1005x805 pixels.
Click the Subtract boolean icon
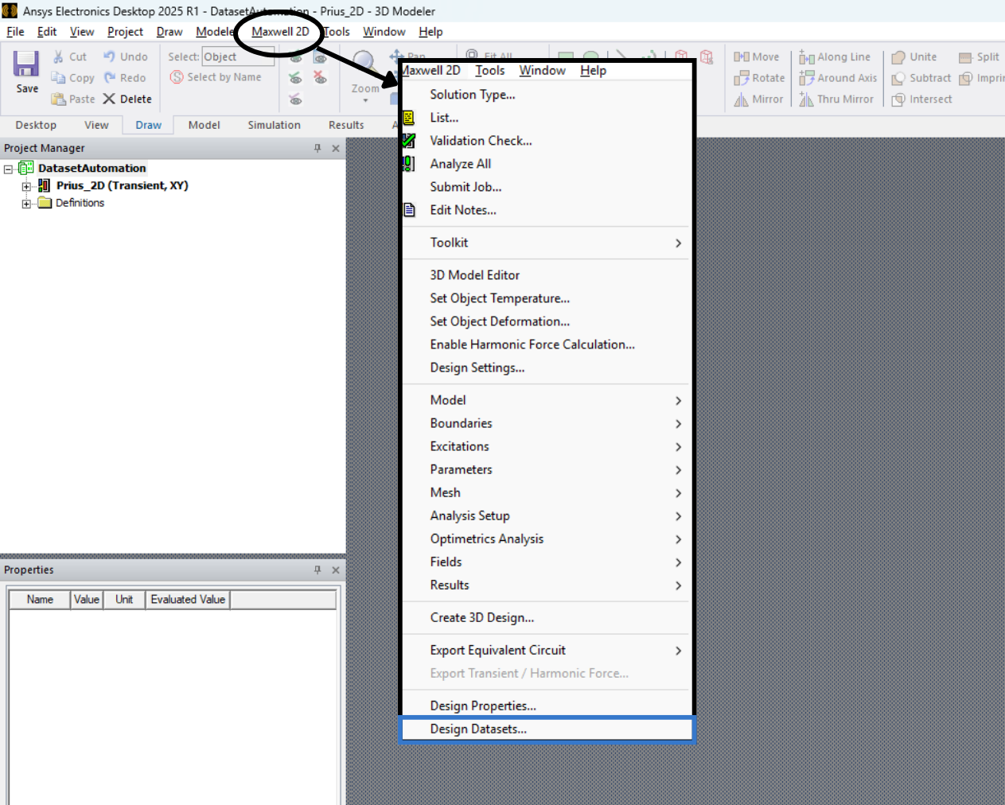(x=898, y=78)
